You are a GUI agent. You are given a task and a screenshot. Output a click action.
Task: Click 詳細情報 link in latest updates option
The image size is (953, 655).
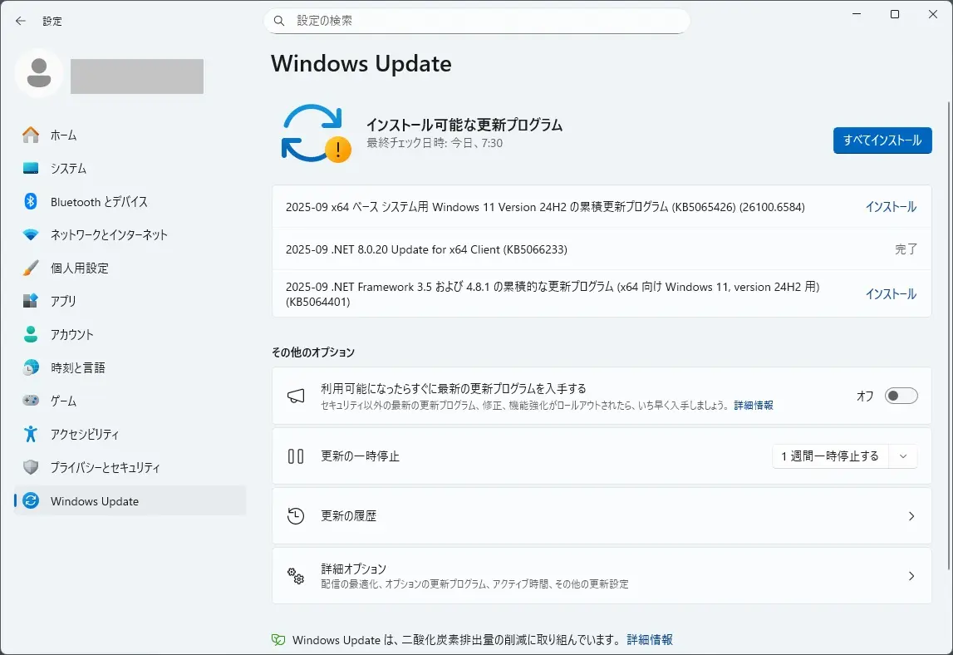pos(753,405)
